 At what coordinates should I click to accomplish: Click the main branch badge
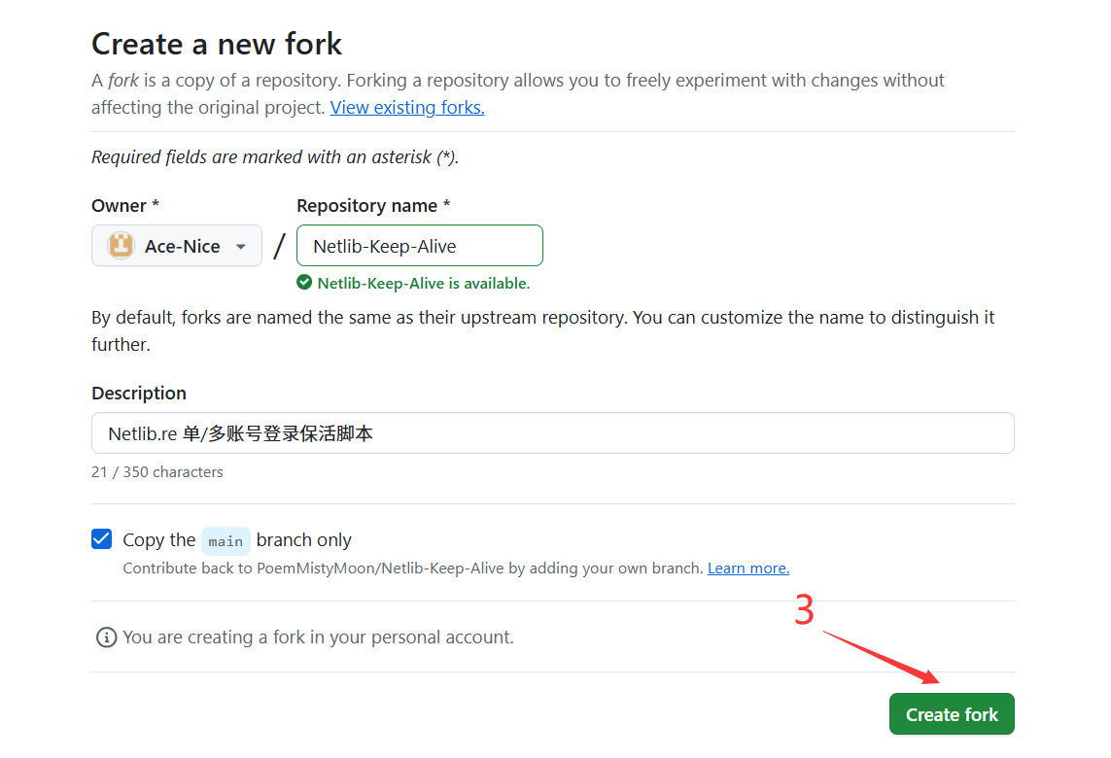click(x=226, y=541)
